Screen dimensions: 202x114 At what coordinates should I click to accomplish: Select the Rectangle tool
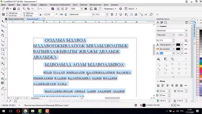point(3,49)
